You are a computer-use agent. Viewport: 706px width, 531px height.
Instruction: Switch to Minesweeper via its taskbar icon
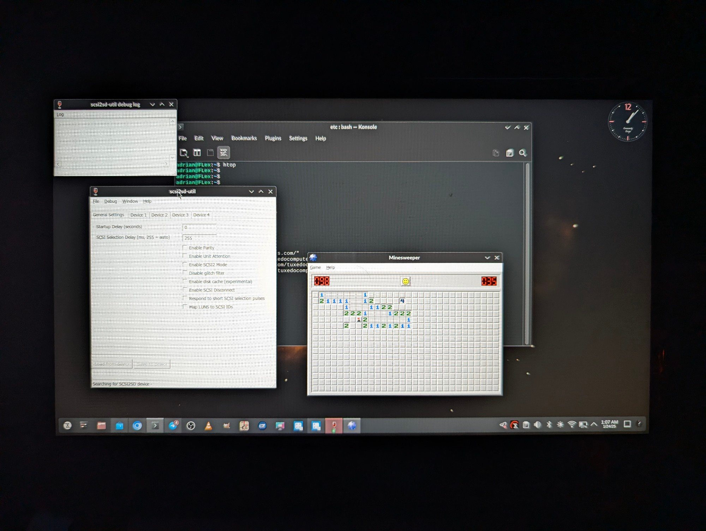click(352, 426)
